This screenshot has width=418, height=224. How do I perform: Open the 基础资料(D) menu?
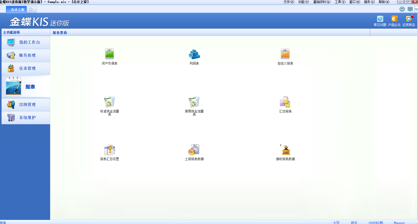point(322,2)
